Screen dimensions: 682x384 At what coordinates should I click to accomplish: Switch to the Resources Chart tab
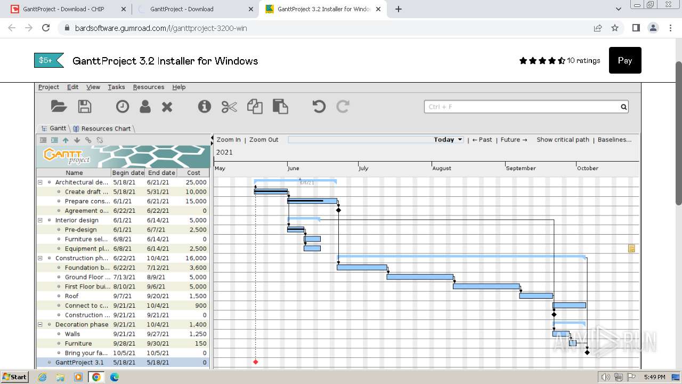pos(102,129)
